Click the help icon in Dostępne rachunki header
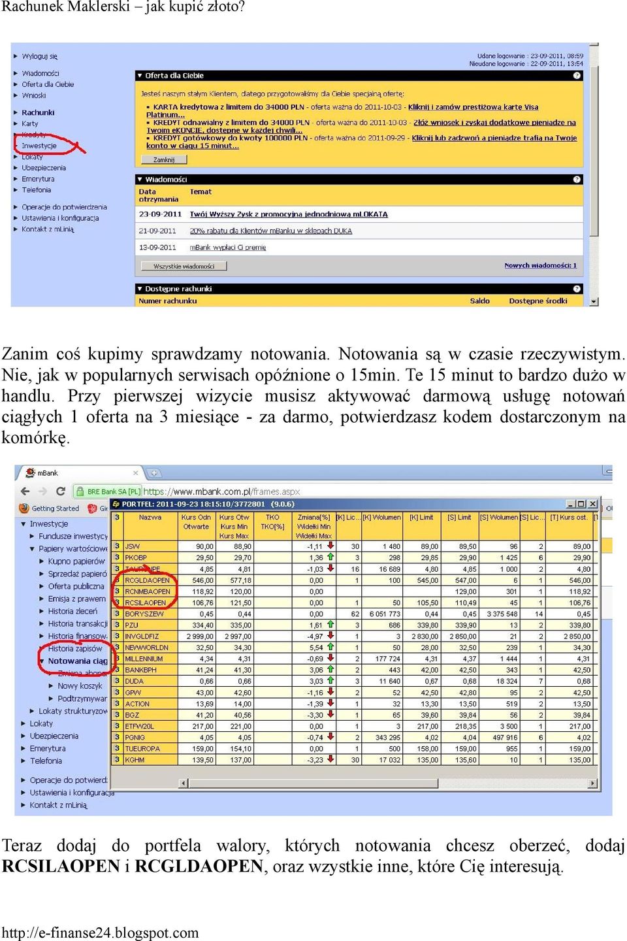Viewport: 627px width, 941px height. (x=577, y=288)
